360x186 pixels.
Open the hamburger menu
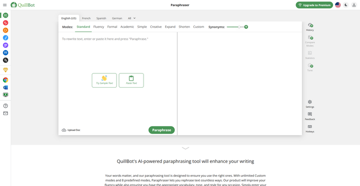coord(5,5)
